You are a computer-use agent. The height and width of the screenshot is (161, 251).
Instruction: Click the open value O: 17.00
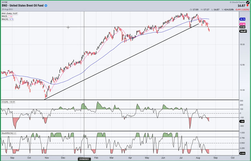coord(194,10)
